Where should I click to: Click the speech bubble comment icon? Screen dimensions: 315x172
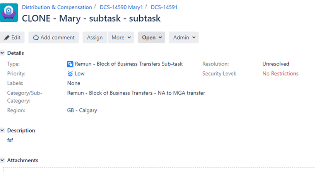pyautogui.click(x=36, y=38)
